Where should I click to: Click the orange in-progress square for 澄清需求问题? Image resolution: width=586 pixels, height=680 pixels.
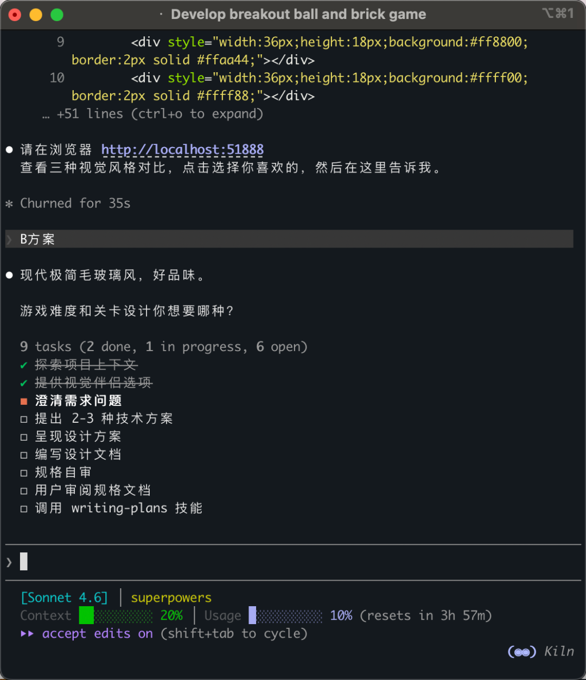24,402
